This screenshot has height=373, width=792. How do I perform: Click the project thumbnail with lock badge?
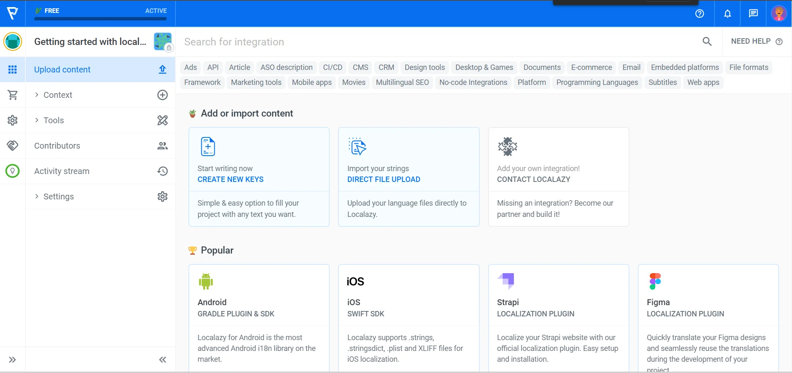tap(163, 42)
